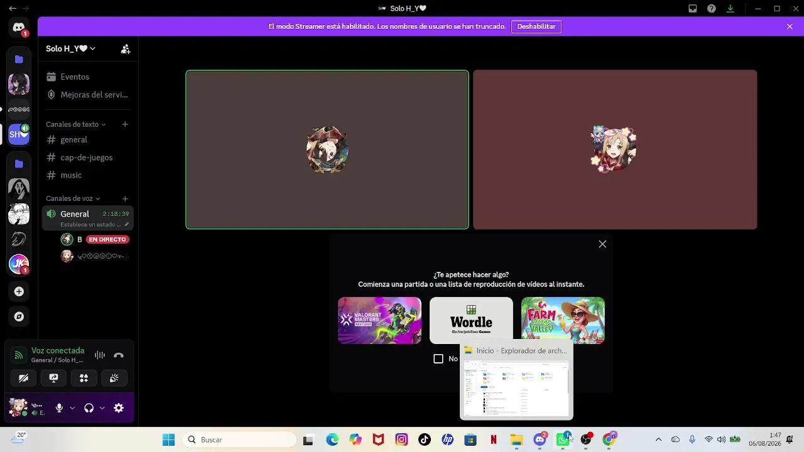Open your user profile avatar panel
This screenshot has width=804, height=452.
[26, 408]
